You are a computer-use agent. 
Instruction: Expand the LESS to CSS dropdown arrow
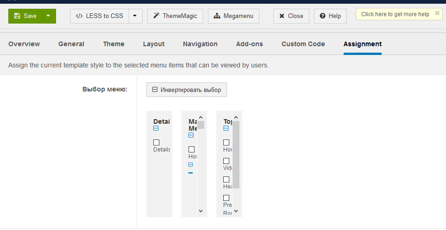[135, 16]
